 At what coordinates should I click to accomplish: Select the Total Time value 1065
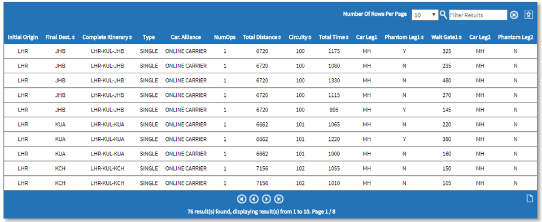coord(334,125)
